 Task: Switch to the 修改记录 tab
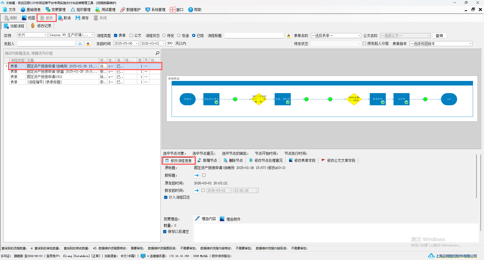41,26
